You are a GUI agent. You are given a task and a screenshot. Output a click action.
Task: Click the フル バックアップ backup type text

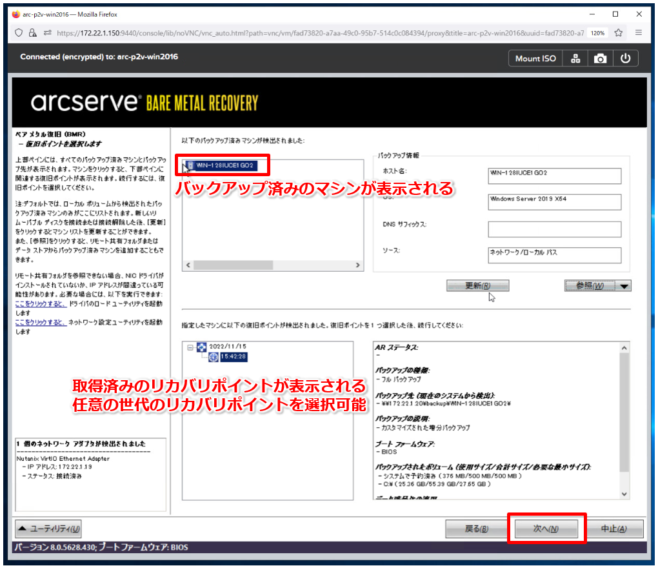pos(399,380)
